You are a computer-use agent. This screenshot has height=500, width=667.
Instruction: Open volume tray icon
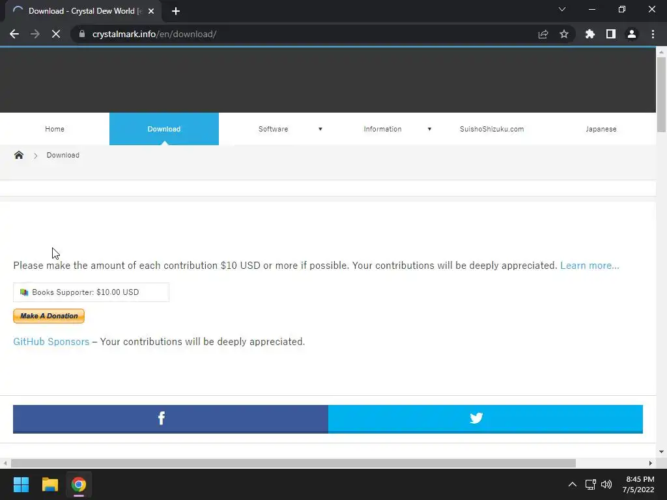(606, 484)
